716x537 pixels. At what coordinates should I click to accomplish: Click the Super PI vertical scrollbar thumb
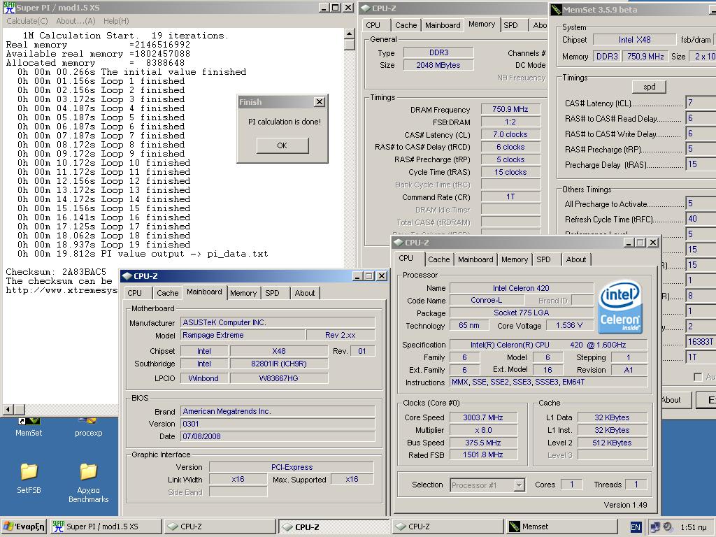click(x=350, y=44)
